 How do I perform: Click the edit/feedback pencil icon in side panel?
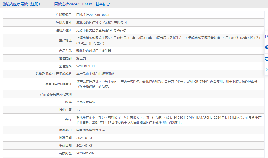267,36
